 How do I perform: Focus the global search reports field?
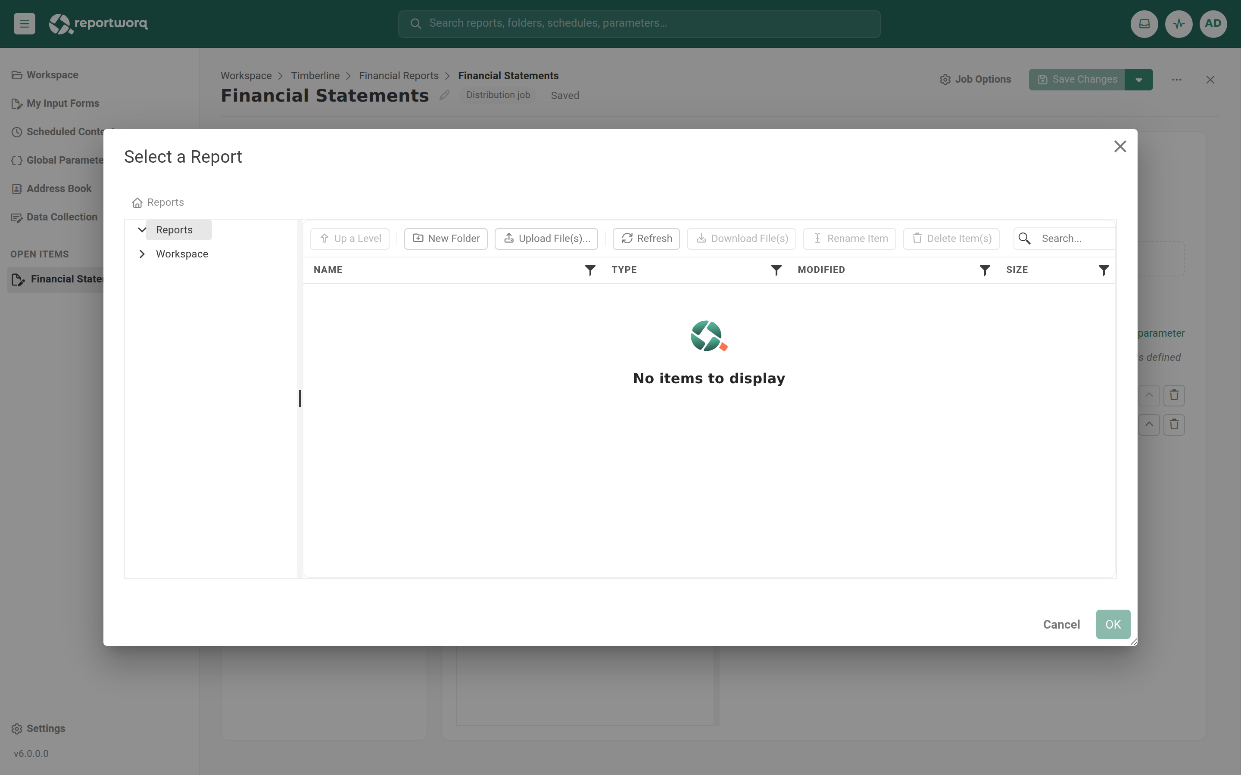click(x=639, y=24)
